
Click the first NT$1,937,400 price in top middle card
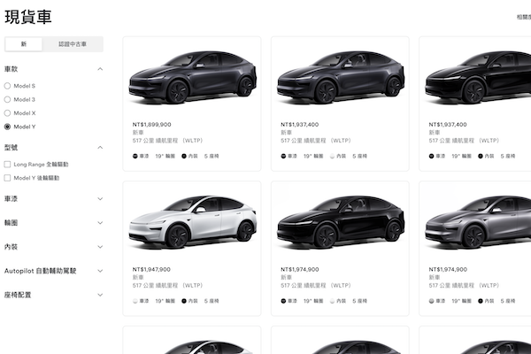[300, 125]
